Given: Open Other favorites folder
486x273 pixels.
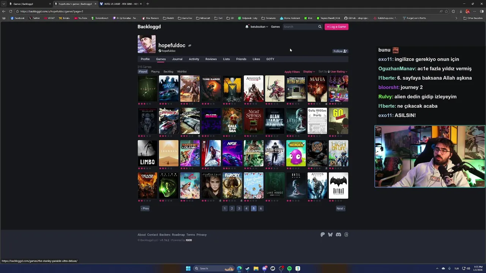Looking at the screenshot, I should click(x=473, y=18).
